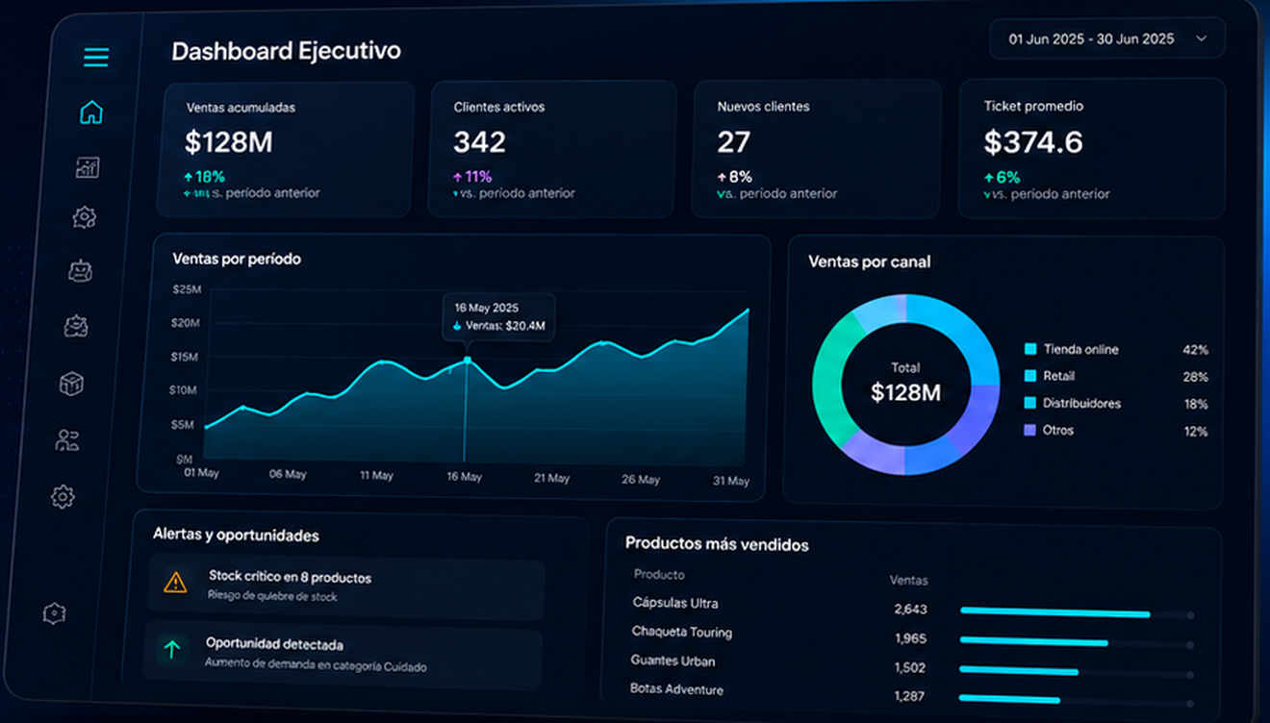Image resolution: width=1270 pixels, height=723 pixels.
Task: Click the 12% value for Otros
Action: click(x=1195, y=432)
